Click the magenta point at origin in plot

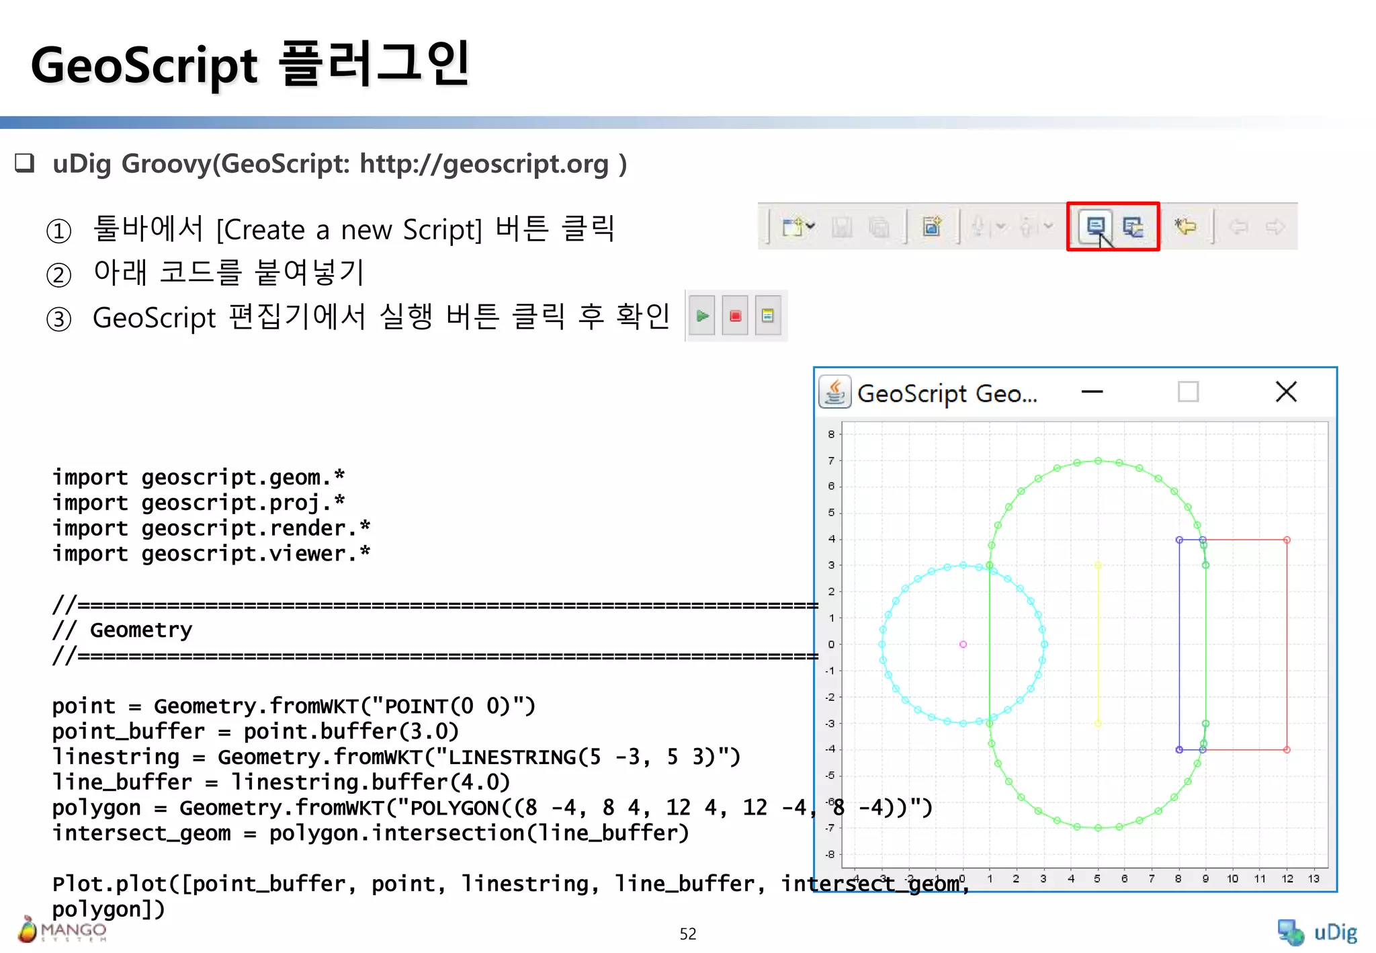coord(963,644)
